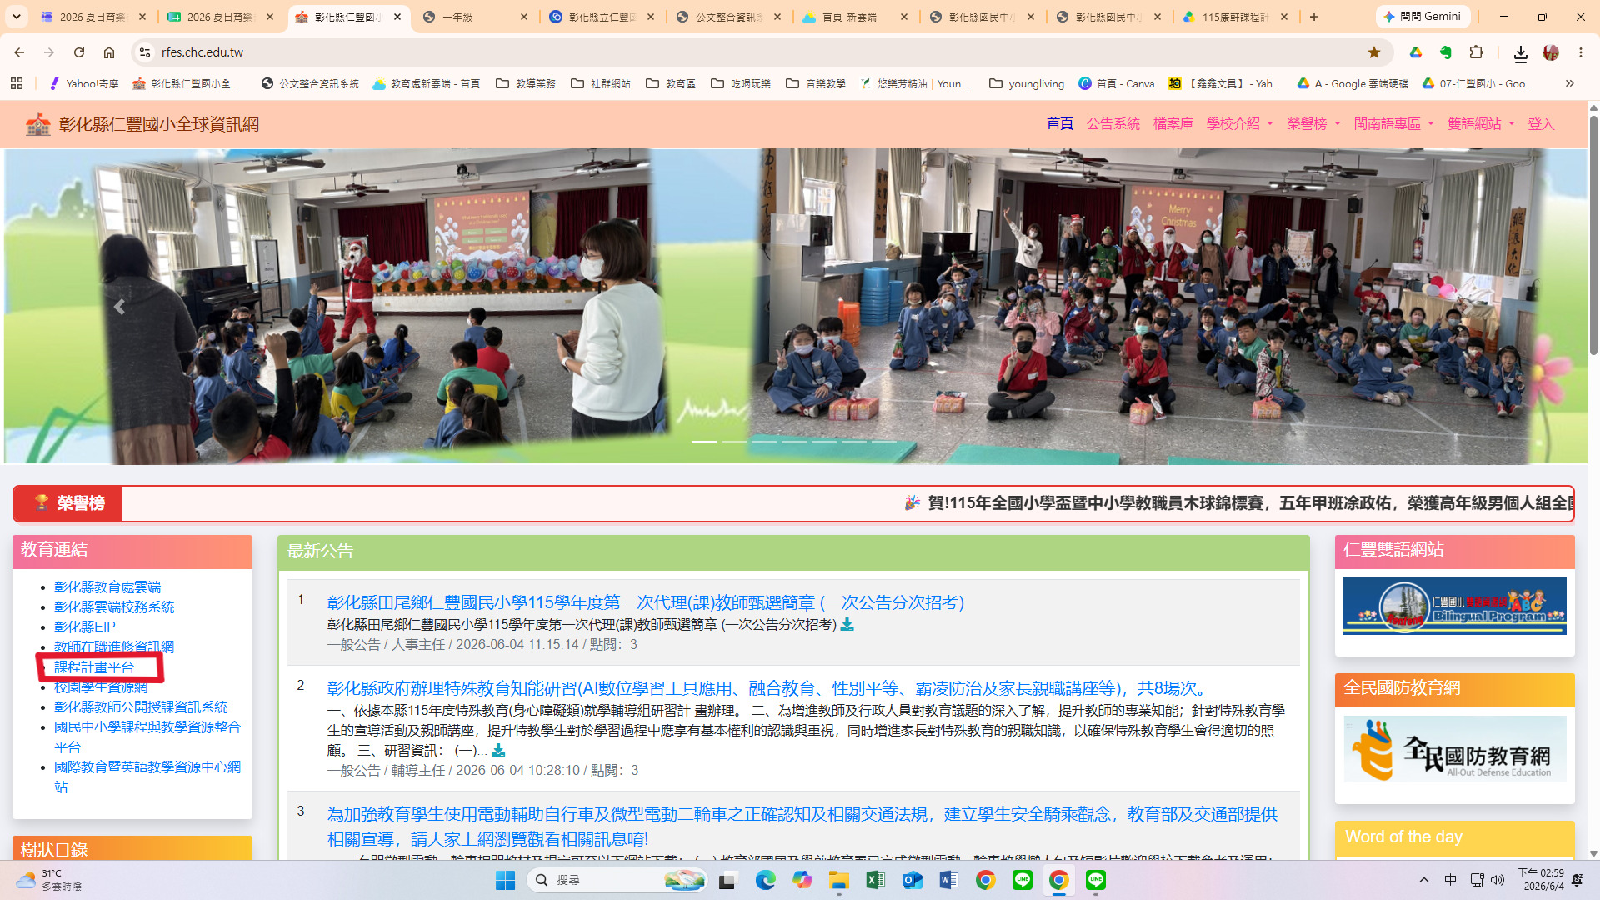Open the browser home page icon
The height and width of the screenshot is (900, 1600).
click(109, 52)
